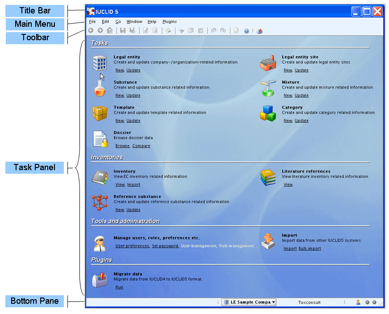Viewport: 389px width, 314px height.
Task: Click the single-disk Save toolbar icon
Action: point(123,30)
